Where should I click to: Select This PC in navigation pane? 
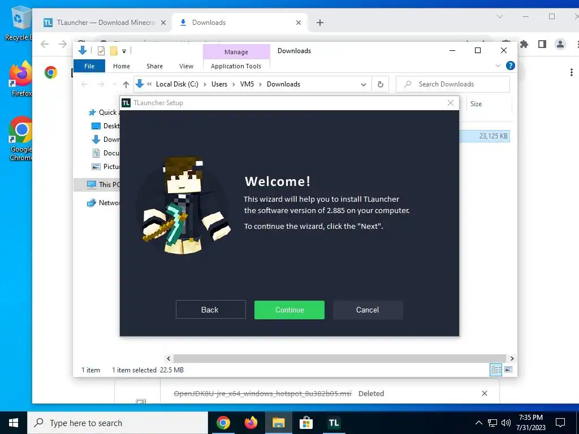(103, 185)
